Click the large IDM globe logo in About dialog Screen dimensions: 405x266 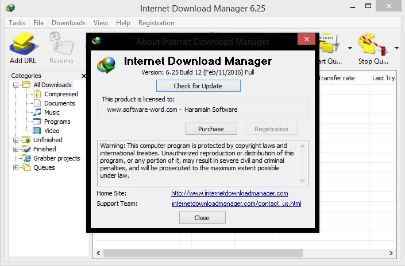106,65
